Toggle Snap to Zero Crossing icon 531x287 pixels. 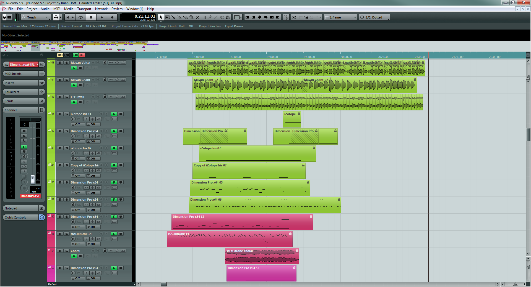(x=286, y=17)
